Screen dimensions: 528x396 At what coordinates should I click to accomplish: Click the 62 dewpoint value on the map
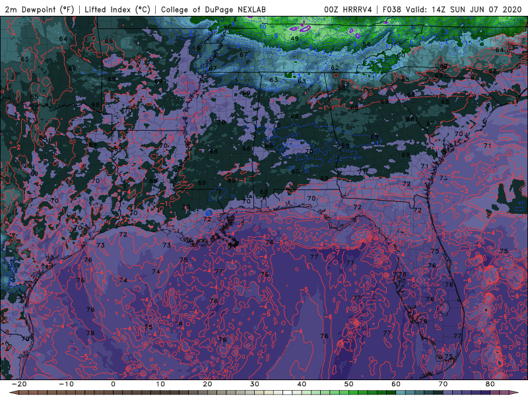pos(335,68)
